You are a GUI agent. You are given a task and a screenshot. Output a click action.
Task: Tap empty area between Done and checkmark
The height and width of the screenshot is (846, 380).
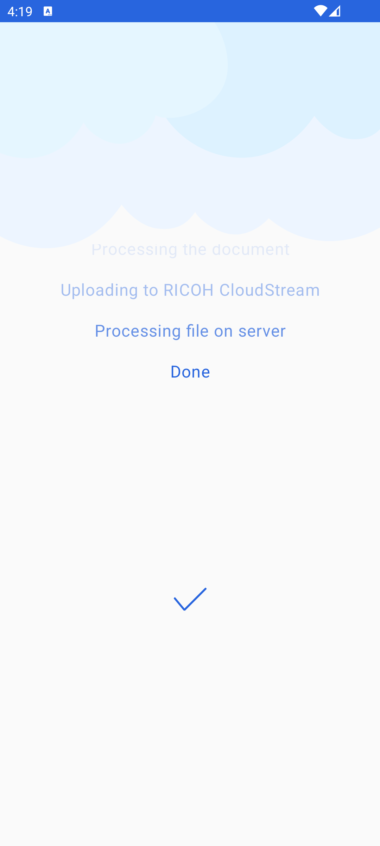point(190,483)
